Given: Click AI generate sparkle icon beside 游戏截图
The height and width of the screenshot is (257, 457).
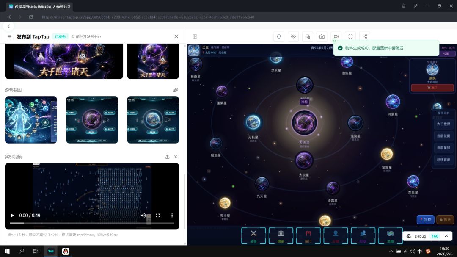Looking at the screenshot, I should pos(176,90).
